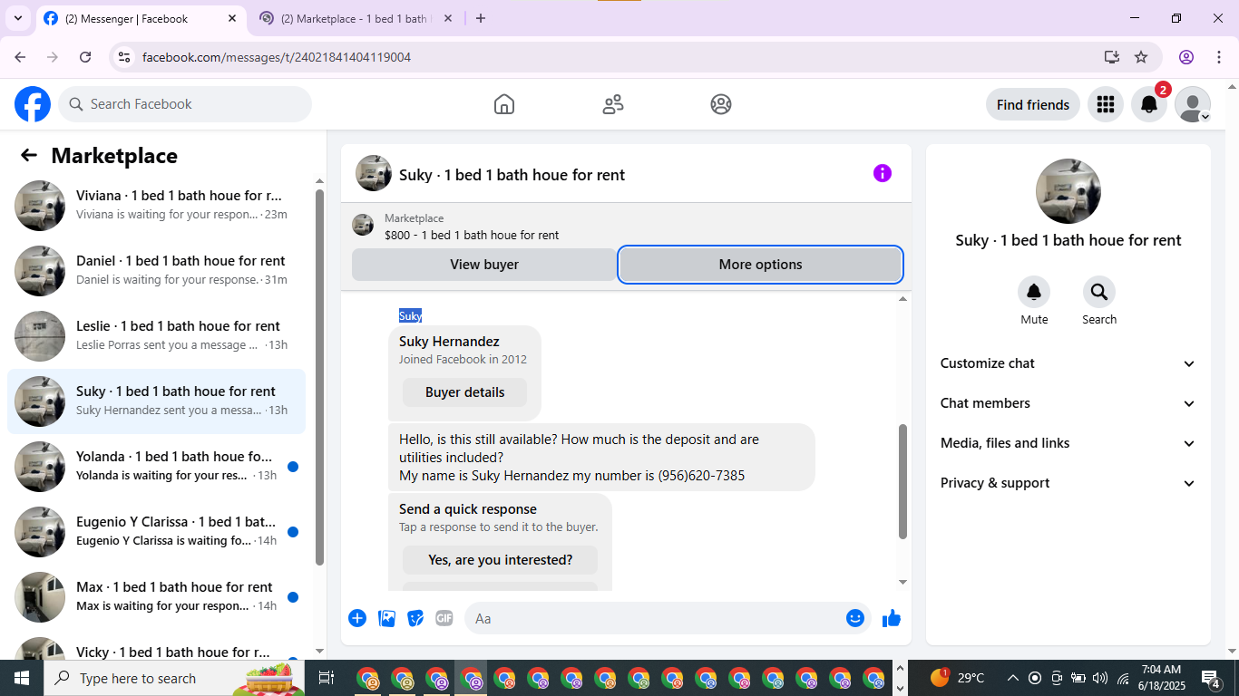Screen dimensions: 1239x696
Task: View site information icon in address bar
Action: (125, 57)
